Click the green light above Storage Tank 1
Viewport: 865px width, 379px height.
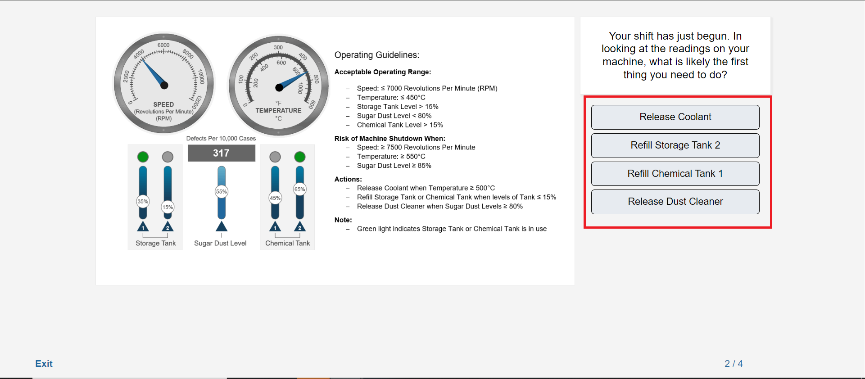[143, 157]
